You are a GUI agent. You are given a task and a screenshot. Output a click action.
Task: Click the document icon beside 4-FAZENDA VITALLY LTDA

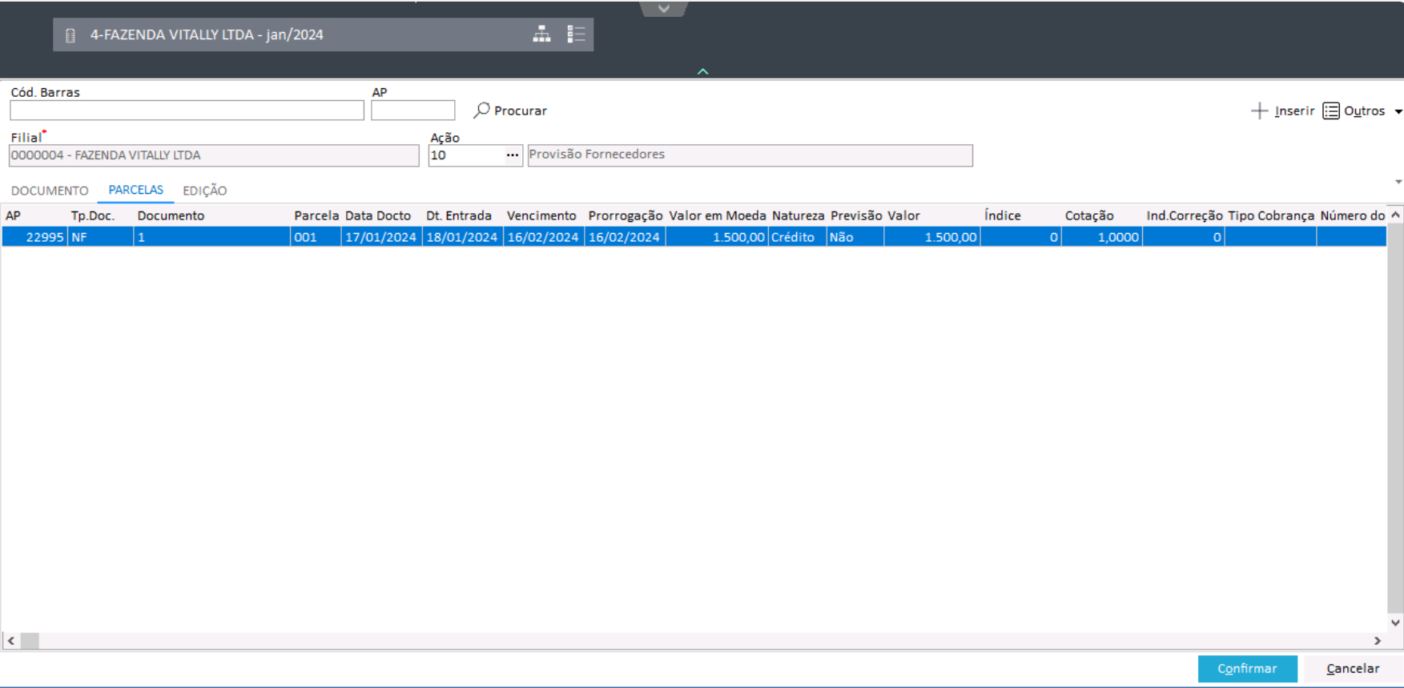[70, 35]
